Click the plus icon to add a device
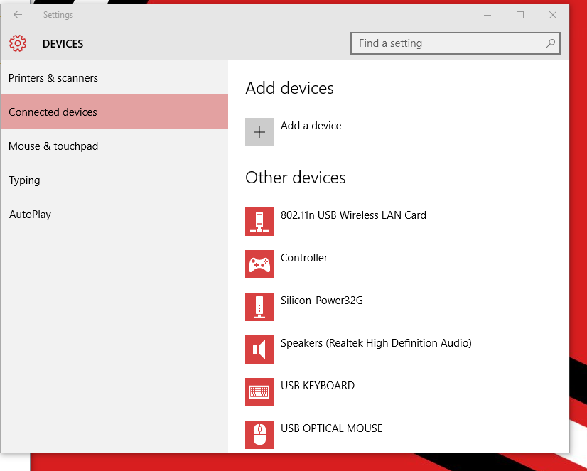587x471 pixels. tap(259, 132)
